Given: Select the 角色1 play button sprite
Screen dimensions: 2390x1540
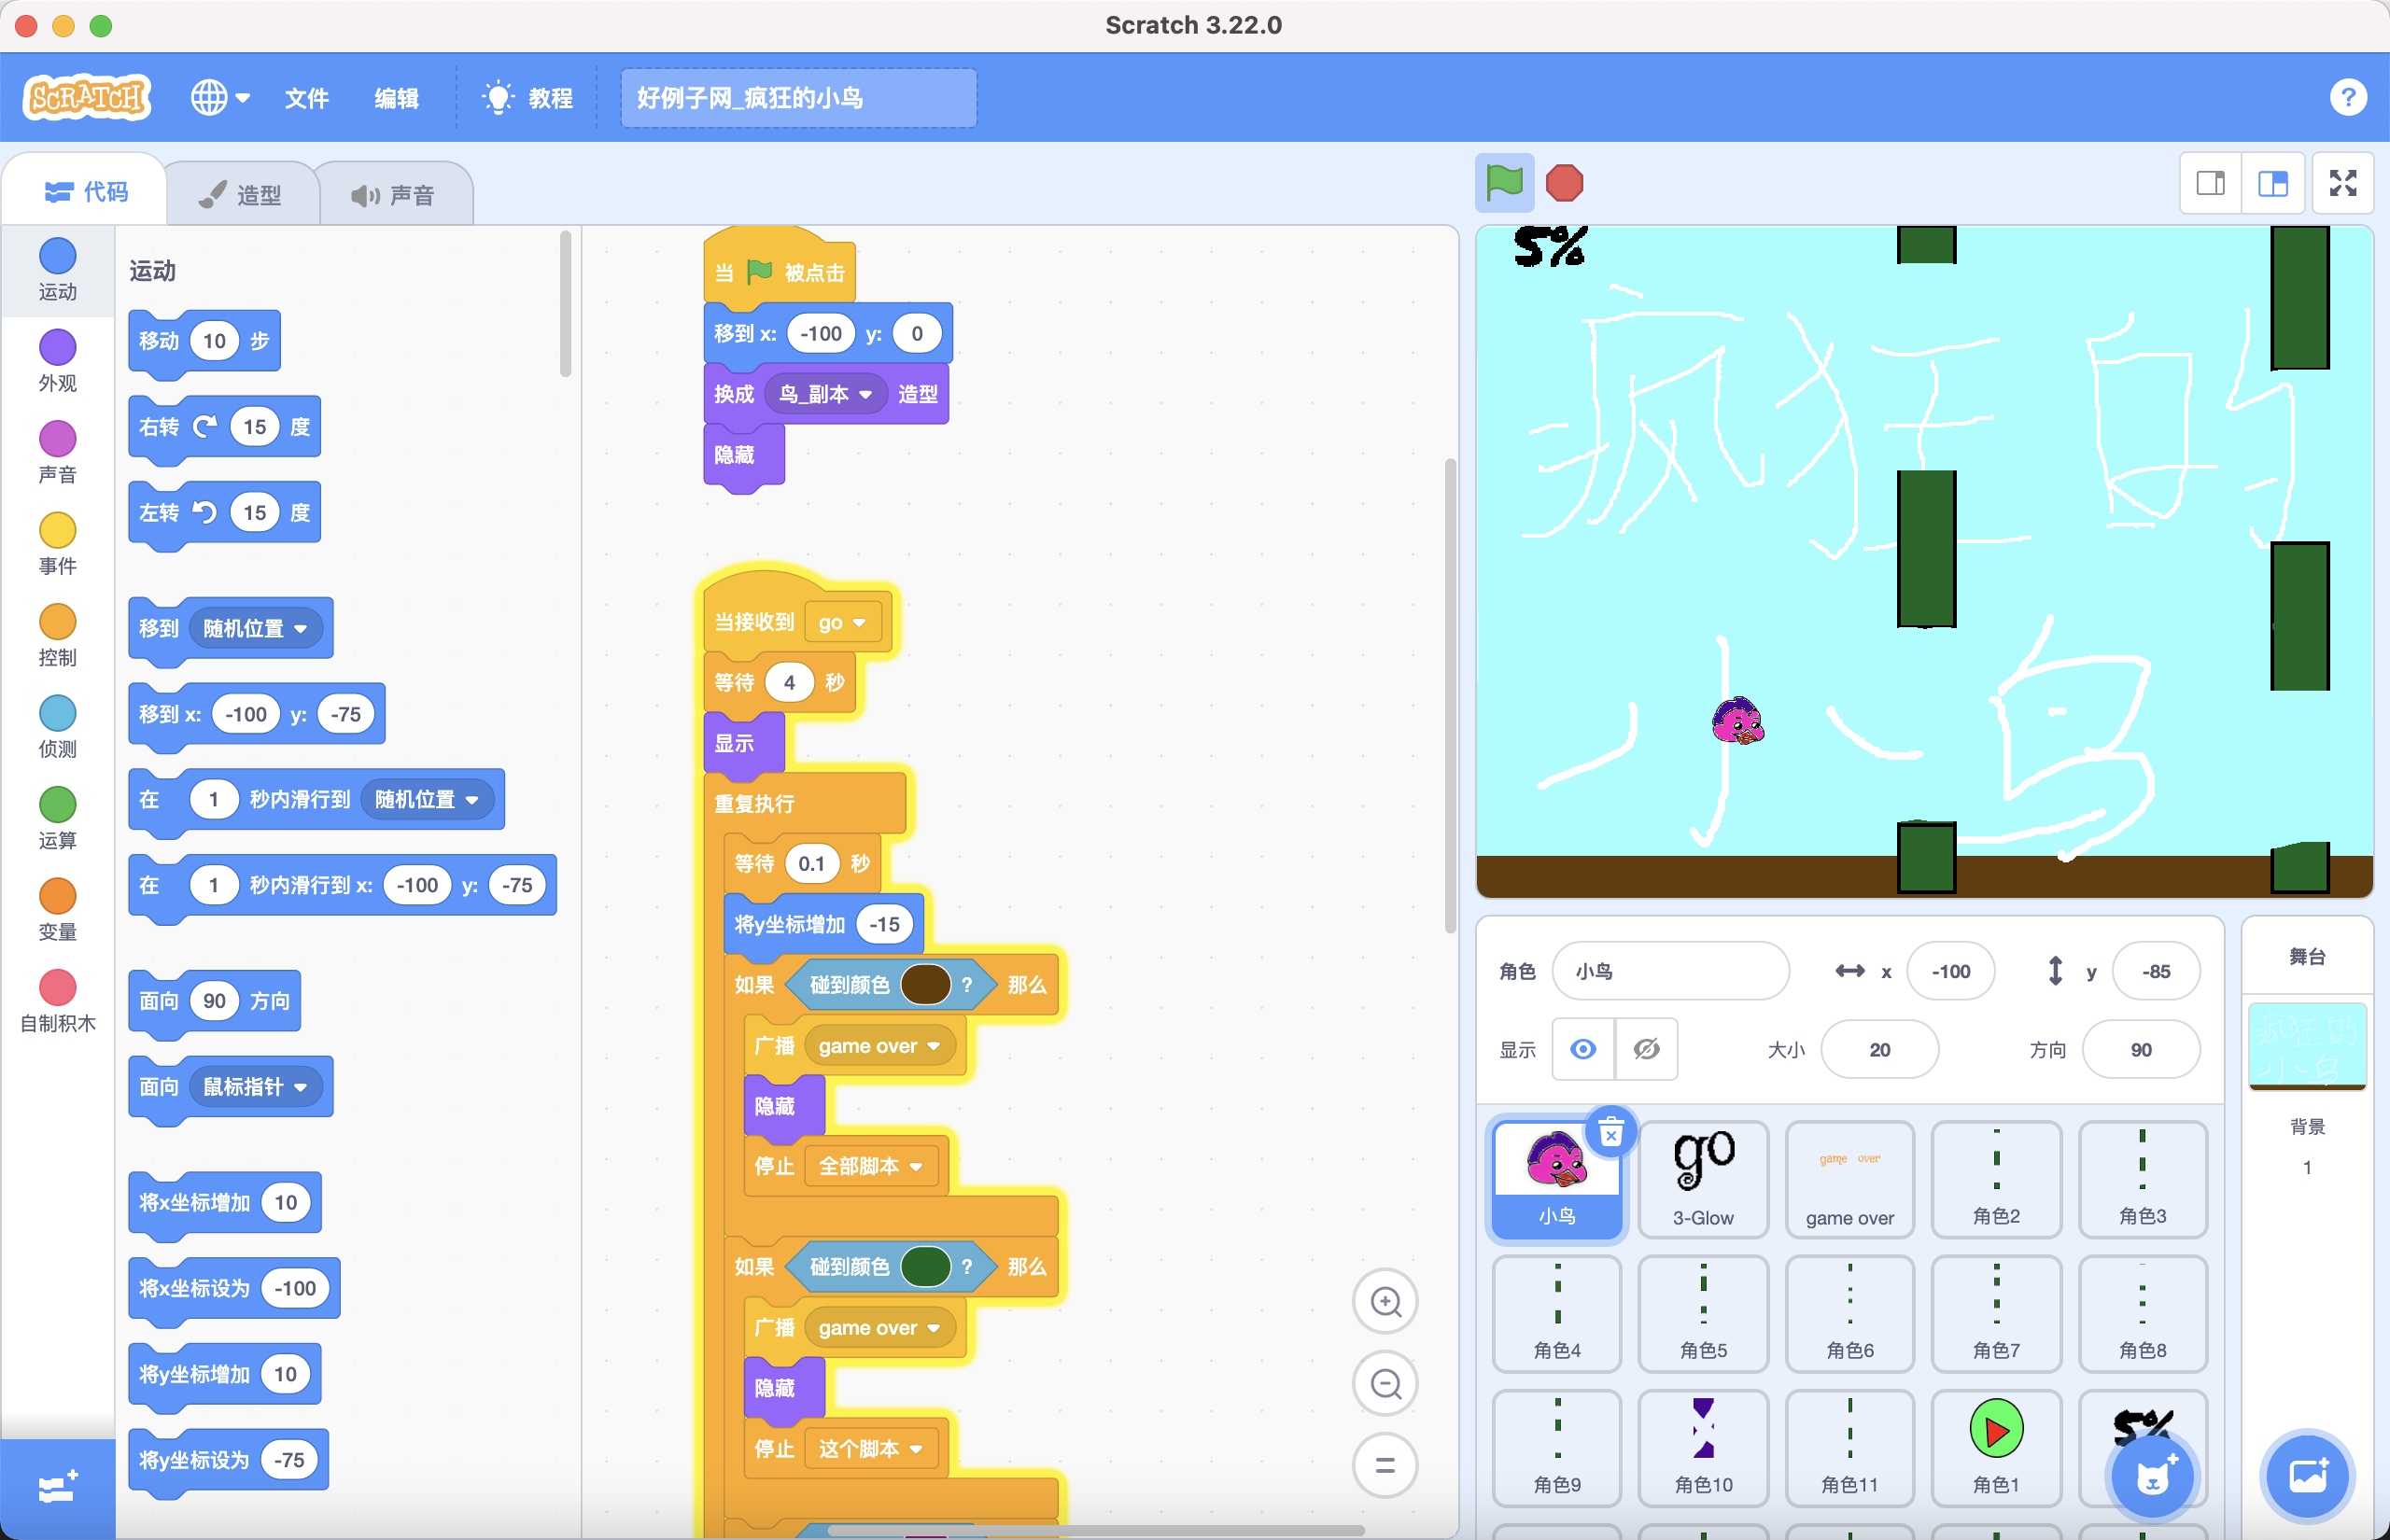Looking at the screenshot, I should coord(1996,1447).
